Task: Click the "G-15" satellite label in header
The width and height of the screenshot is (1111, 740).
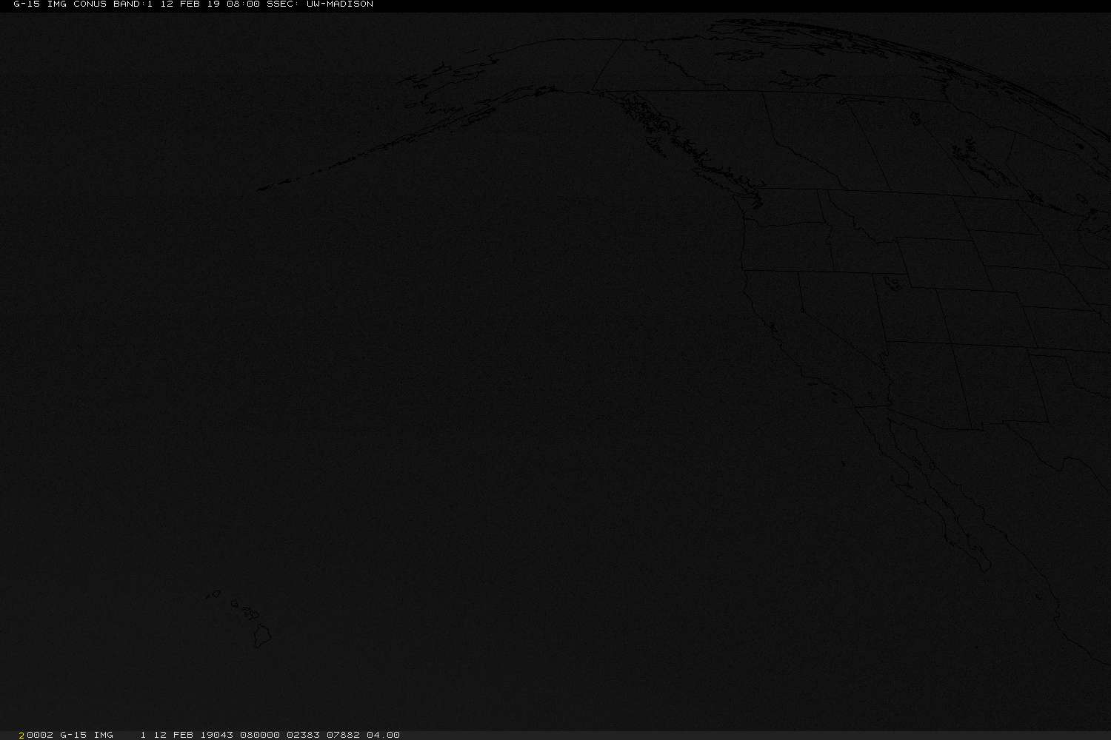Action: 27,4
